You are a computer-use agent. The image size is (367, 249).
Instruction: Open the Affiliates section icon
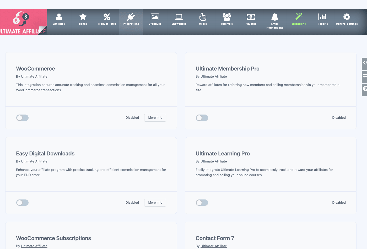[59, 17]
